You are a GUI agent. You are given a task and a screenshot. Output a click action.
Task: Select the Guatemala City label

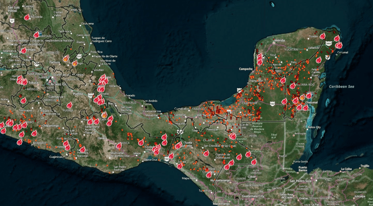point(253,197)
